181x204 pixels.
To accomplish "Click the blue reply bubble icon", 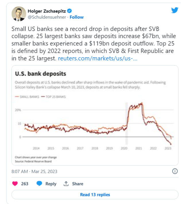I will (39, 183).
